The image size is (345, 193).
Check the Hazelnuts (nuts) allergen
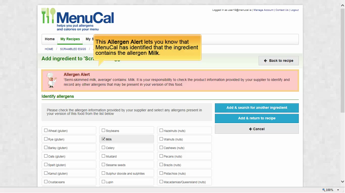[161, 130]
